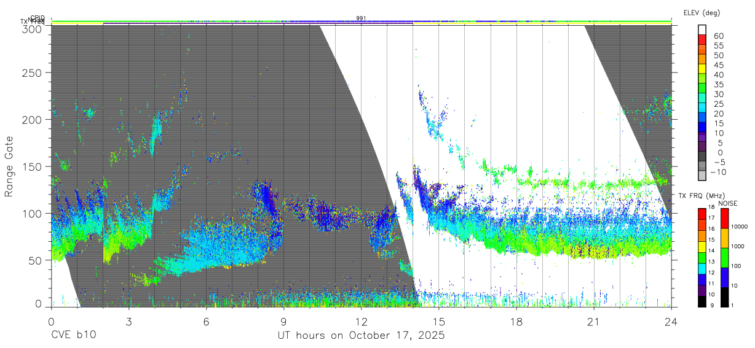Select the green elevation swatch between 35 and 30
Screen dimensions: 755x348
click(x=702, y=88)
